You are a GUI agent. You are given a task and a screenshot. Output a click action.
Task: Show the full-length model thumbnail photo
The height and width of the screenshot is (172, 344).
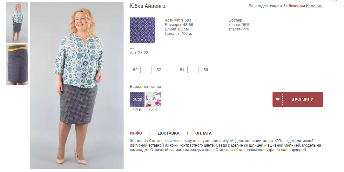[17, 23]
